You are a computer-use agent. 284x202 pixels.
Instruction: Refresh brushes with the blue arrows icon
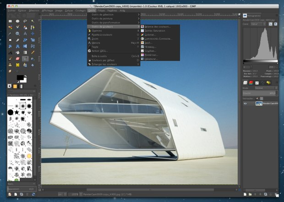tap(33, 194)
